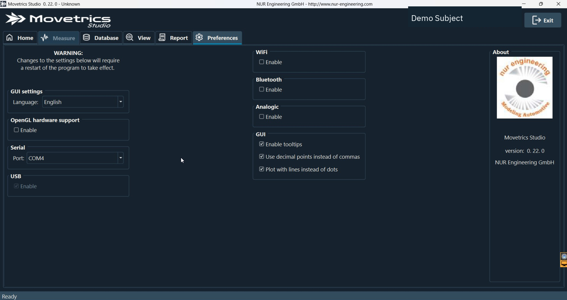
Task: Click the Movetrics Studio about label
Action: [525, 137]
